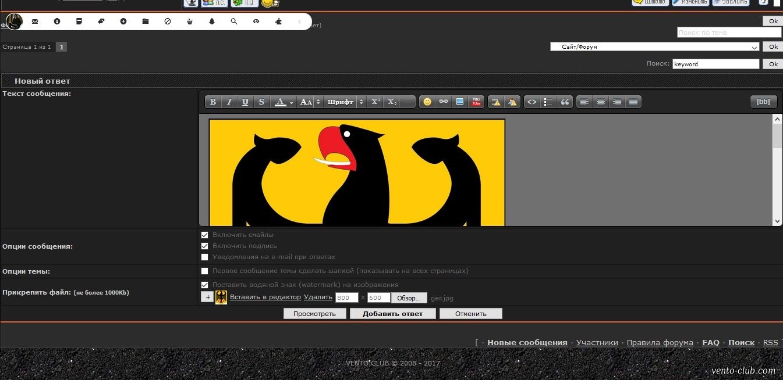Open the smiley emoticon picker
Image resolution: width=783 pixels, height=380 pixels.
click(x=427, y=102)
